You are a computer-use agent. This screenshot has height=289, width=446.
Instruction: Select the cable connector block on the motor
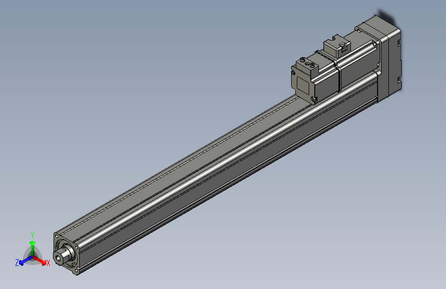337,46
